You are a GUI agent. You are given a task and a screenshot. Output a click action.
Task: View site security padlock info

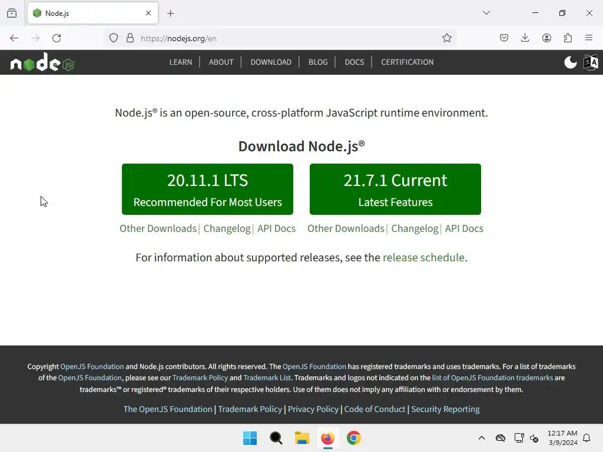coord(130,38)
